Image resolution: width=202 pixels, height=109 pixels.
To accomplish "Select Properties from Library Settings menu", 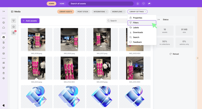I will click(142, 18).
